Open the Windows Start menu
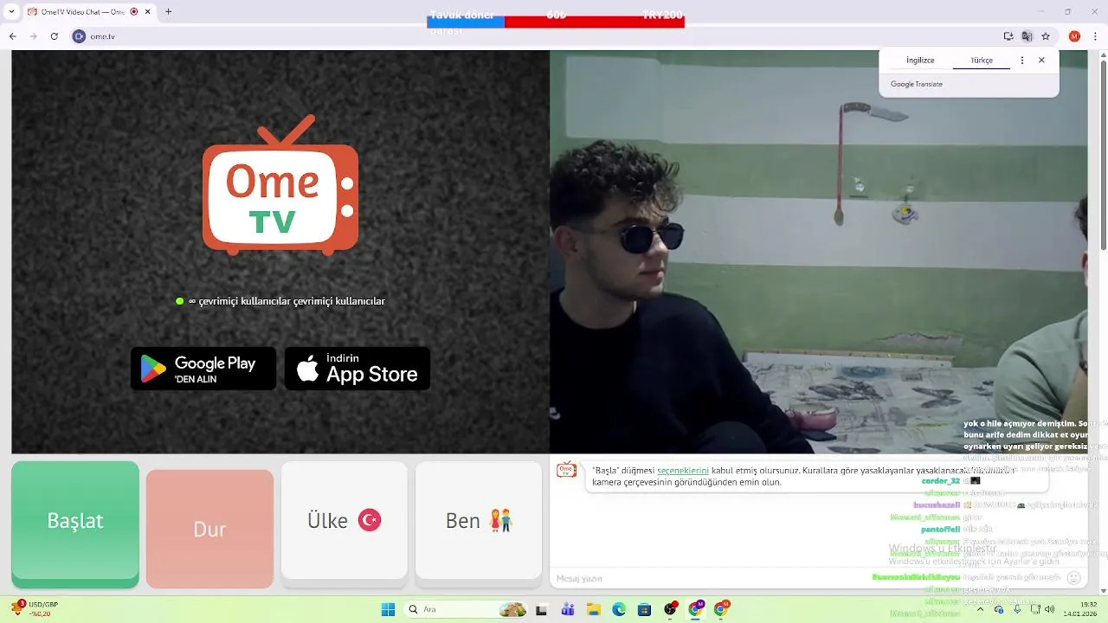 388,609
